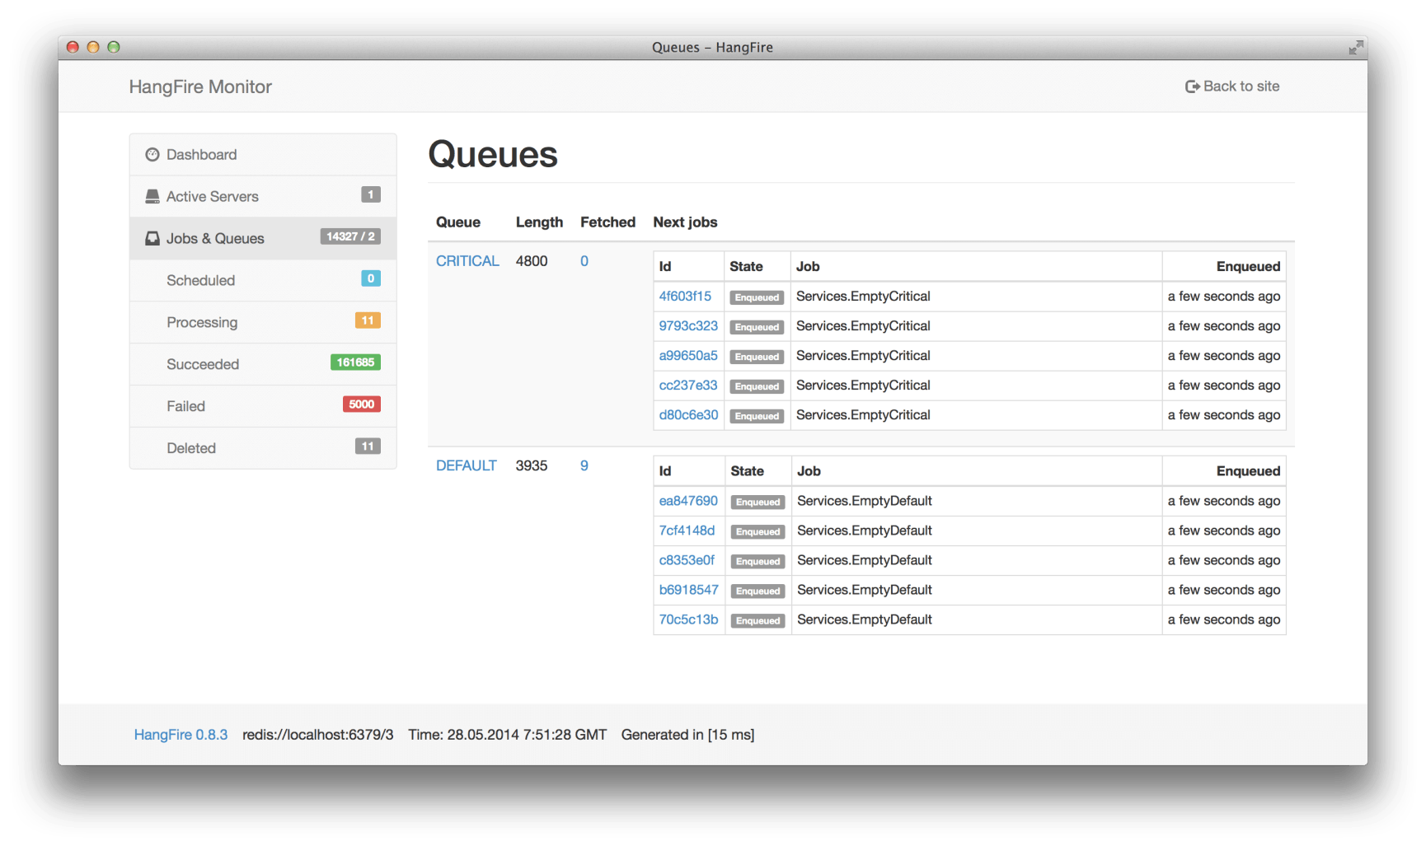The image size is (1426, 846).
Task: Open job b6918547
Action: [x=688, y=590]
